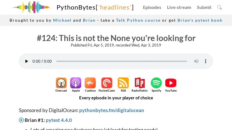Open the YouTube channel icon
The image size is (232, 130).
(171, 83)
